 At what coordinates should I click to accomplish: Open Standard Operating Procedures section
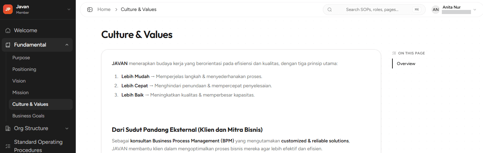pyautogui.click(x=38, y=146)
